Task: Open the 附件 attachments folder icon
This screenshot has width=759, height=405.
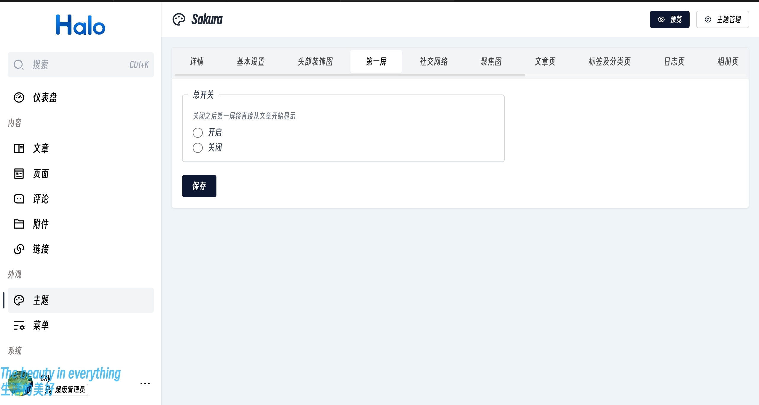Action: [19, 224]
